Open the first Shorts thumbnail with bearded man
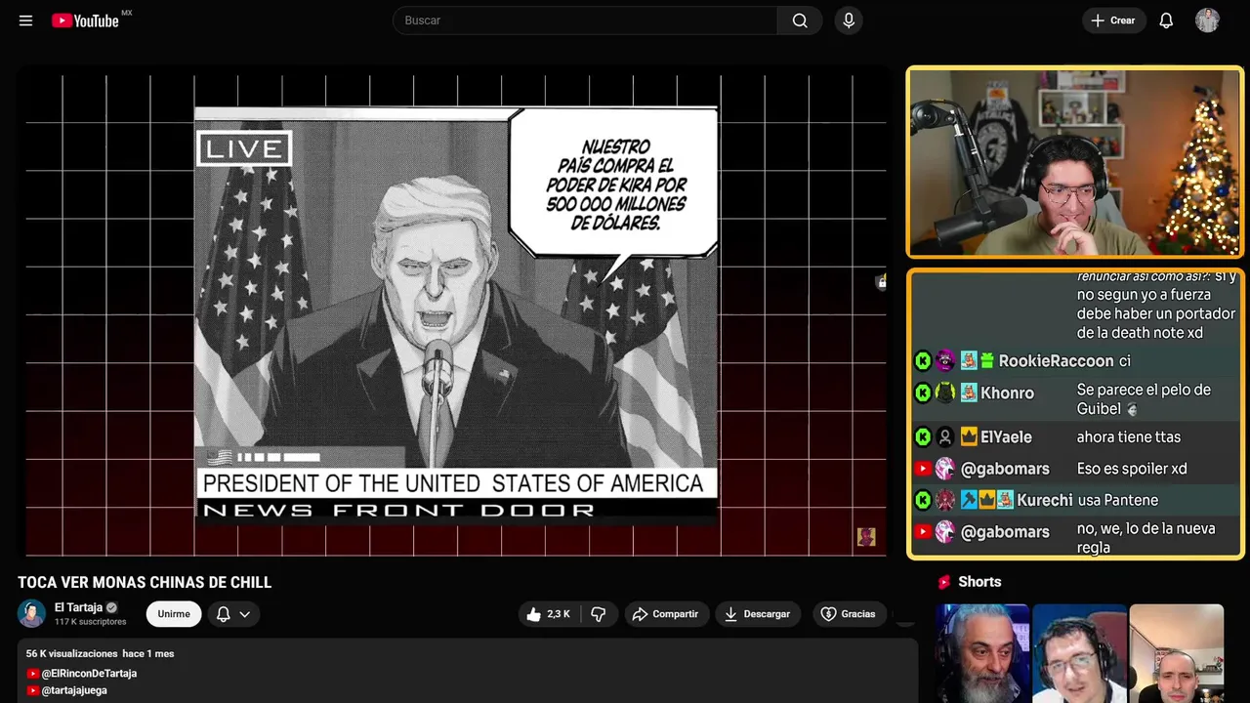 [x=981, y=653]
